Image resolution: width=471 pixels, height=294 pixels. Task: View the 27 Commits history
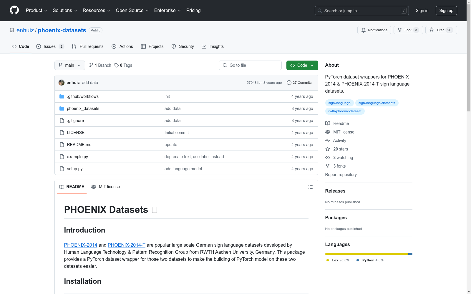[299, 83]
